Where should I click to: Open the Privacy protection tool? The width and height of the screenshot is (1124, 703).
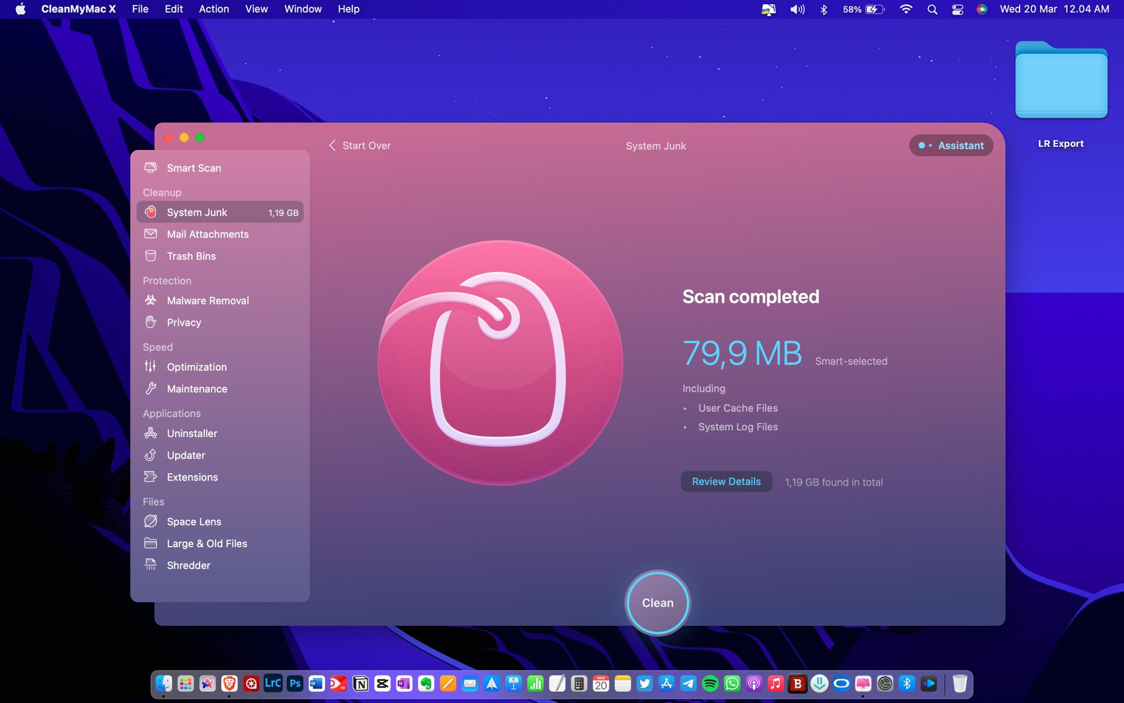coord(184,322)
